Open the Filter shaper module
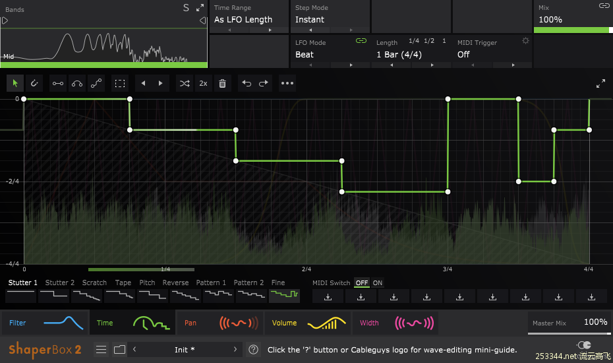The image size is (613, 363). (45, 323)
